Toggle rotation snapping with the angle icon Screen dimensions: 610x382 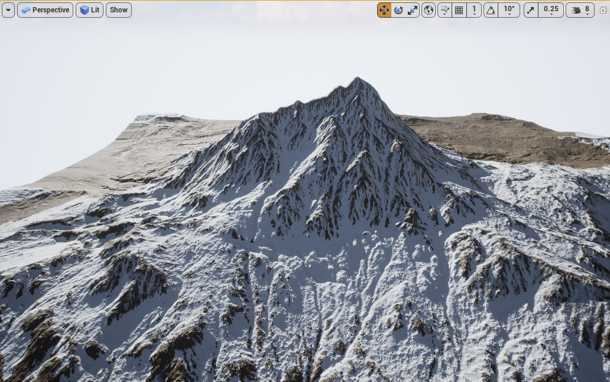pyautogui.click(x=491, y=10)
